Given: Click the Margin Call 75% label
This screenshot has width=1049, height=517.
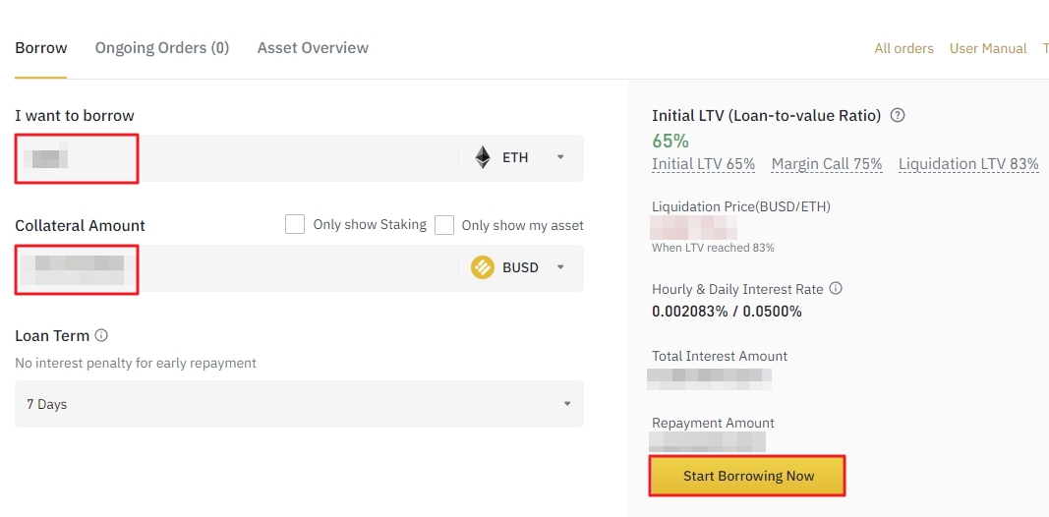Looking at the screenshot, I should 827,164.
